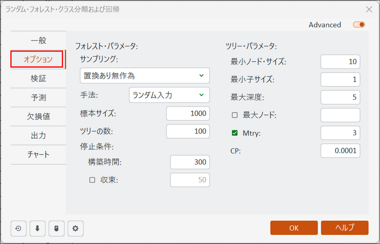The width and height of the screenshot is (380, 244).
Task: Select the 欠損値 tab
Action: click(38, 116)
